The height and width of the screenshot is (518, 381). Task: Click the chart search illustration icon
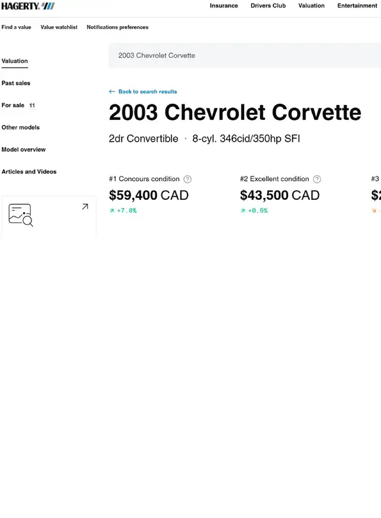point(21,215)
